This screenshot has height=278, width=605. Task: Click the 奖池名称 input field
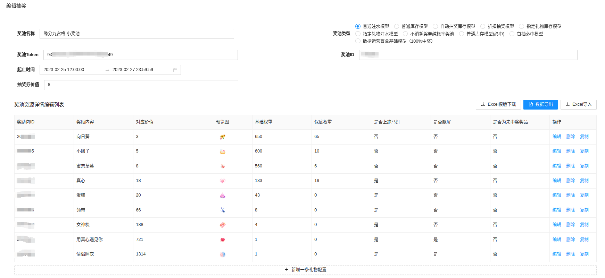pyautogui.click(x=136, y=34)
